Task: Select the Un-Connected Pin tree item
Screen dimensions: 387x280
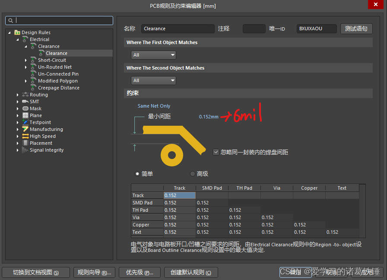Action: coord(58,74)
